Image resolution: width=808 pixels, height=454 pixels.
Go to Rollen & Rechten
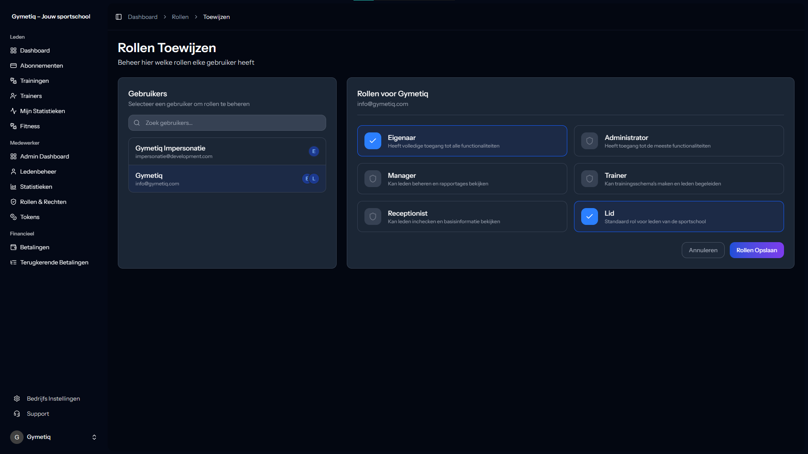(54, 202)
